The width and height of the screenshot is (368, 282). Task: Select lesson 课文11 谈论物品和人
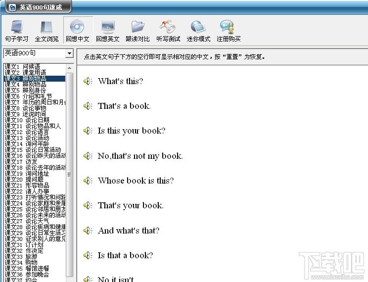coord(35,126)
